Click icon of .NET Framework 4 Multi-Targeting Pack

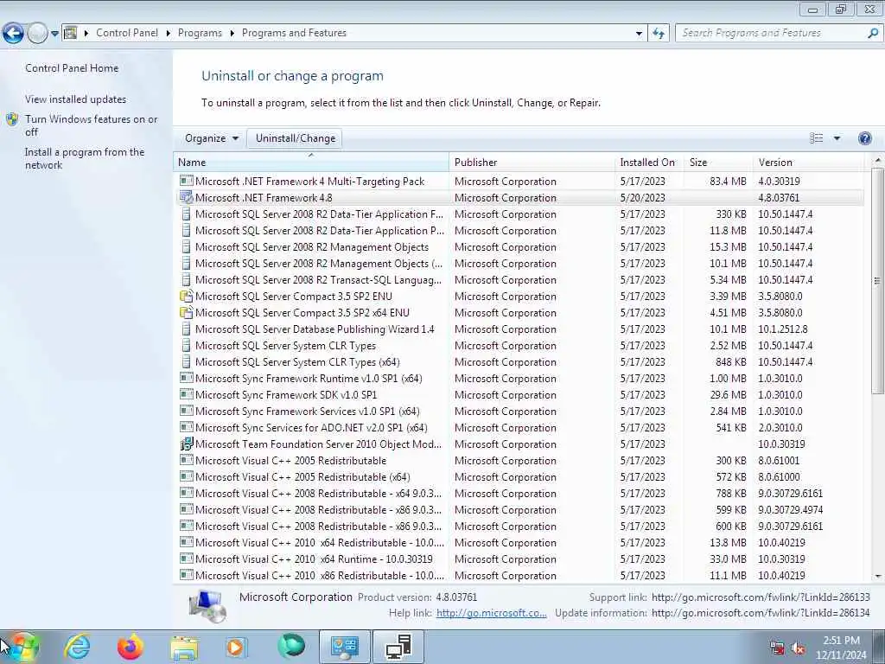tap(187, 181)
